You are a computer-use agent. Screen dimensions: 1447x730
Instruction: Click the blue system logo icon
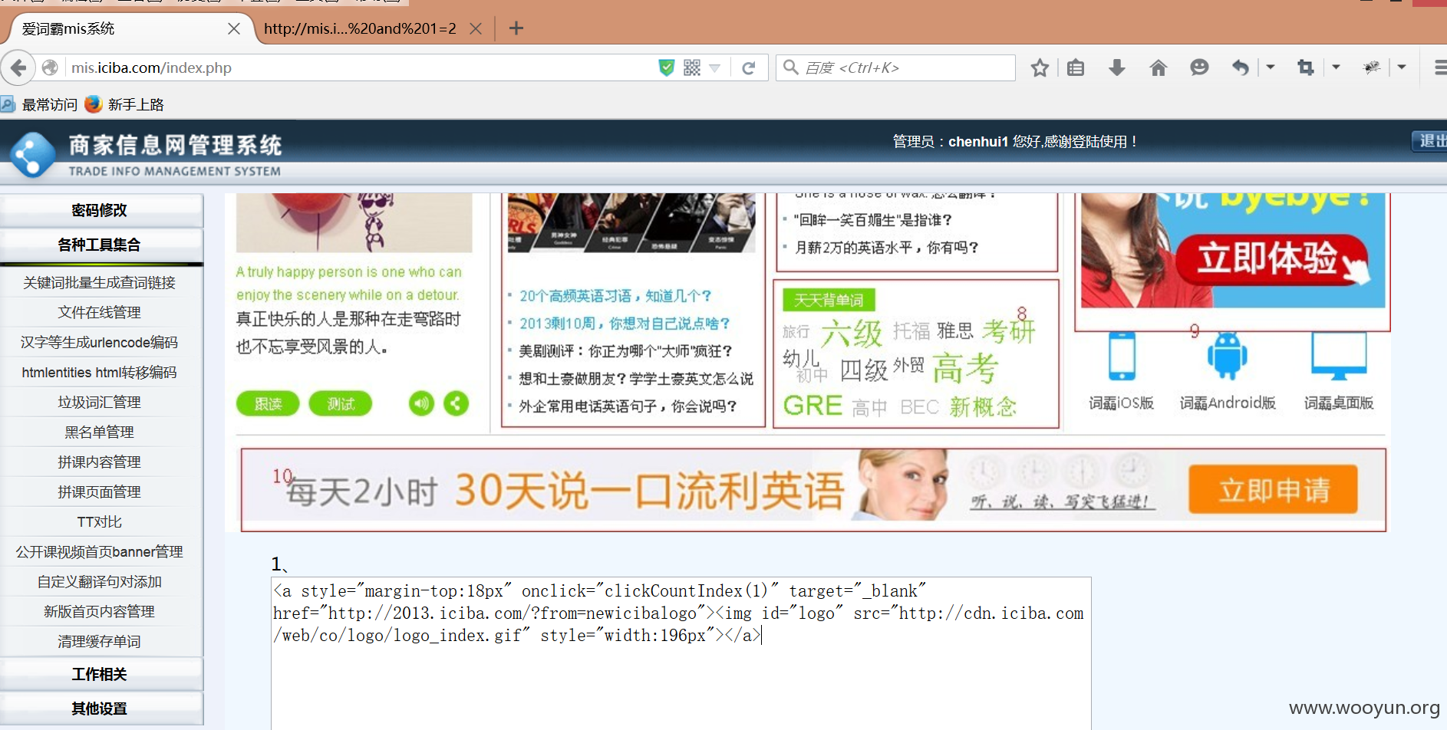tap(32, 155)
